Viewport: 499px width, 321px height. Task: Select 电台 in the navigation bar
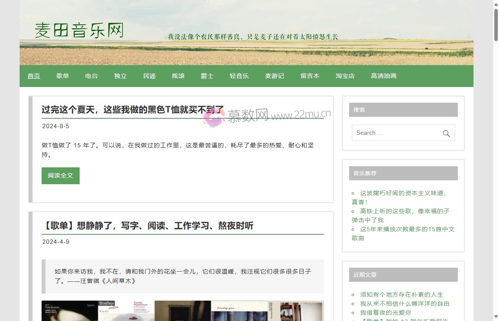click(x=91, y=76)
